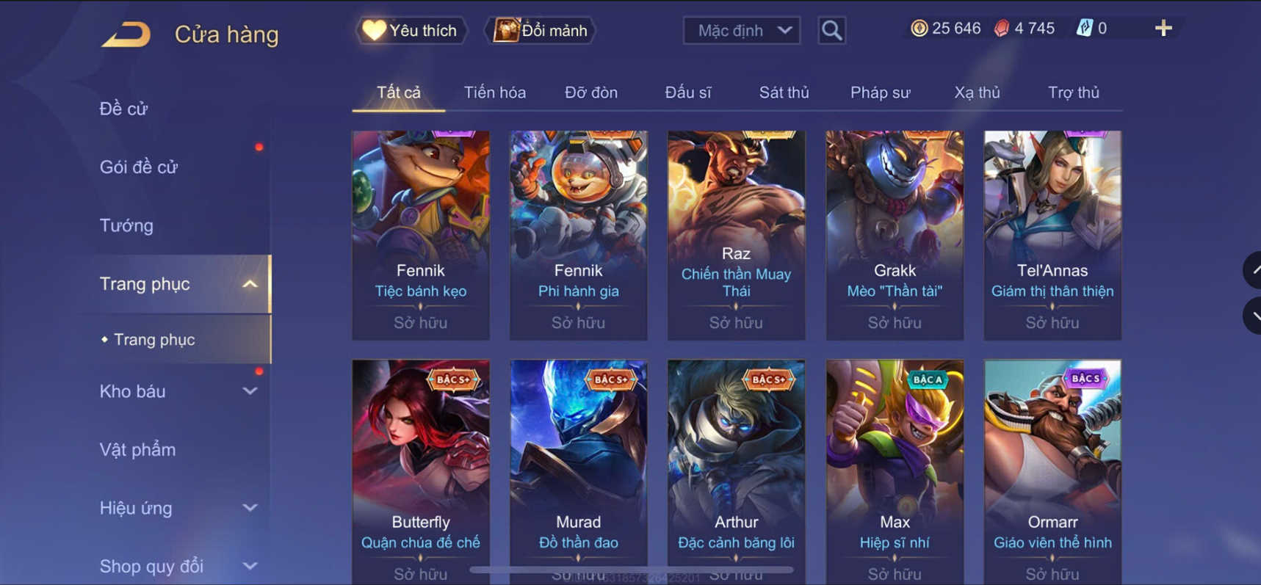
Task: Tap the blue voucher currency icon
Action: (x=1084, y=29)
